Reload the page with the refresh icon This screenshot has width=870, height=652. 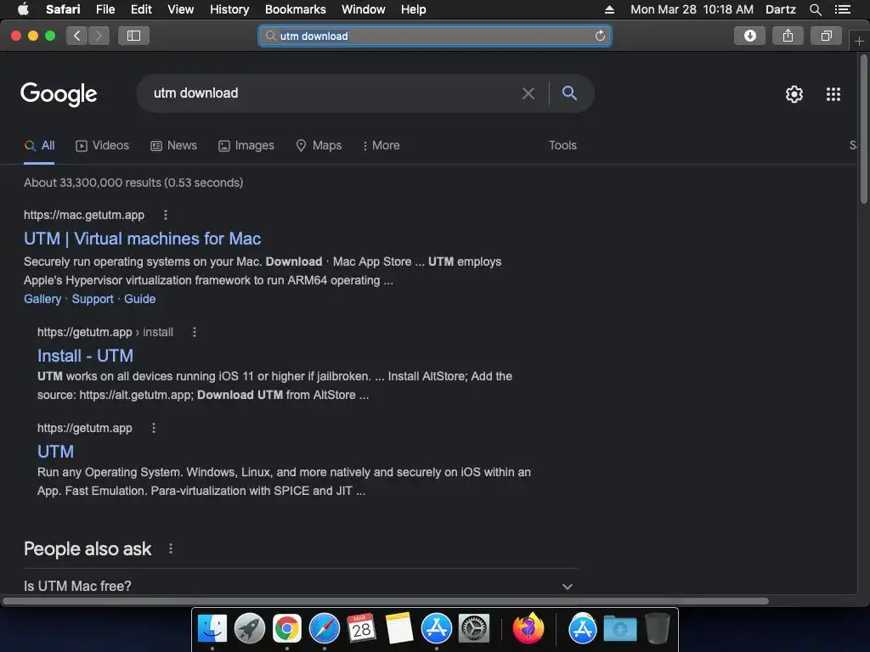pos(600,36)
